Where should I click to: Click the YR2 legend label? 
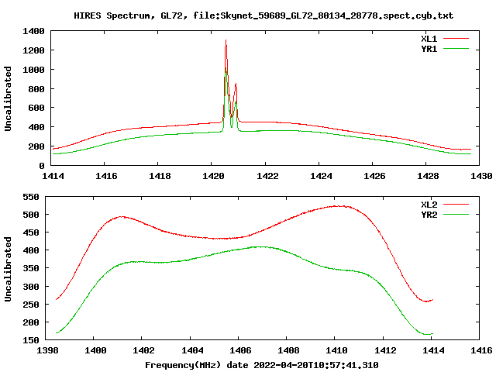[429, 215]
